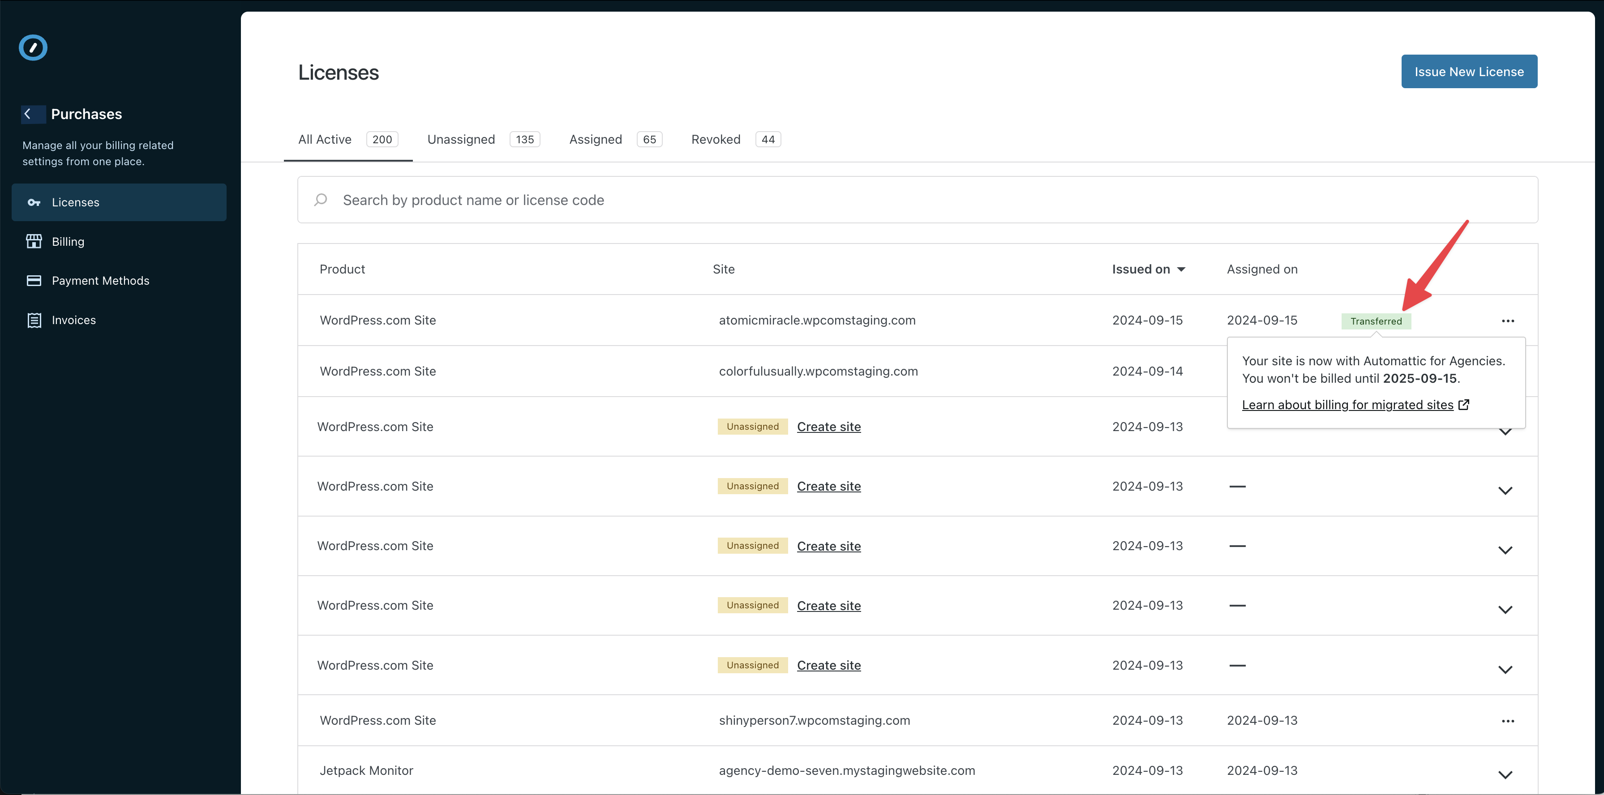The width and height of the screenshot is (1604, 795).
Task: Open Learn about billing for migrated sites
Action: point(1347,405)
